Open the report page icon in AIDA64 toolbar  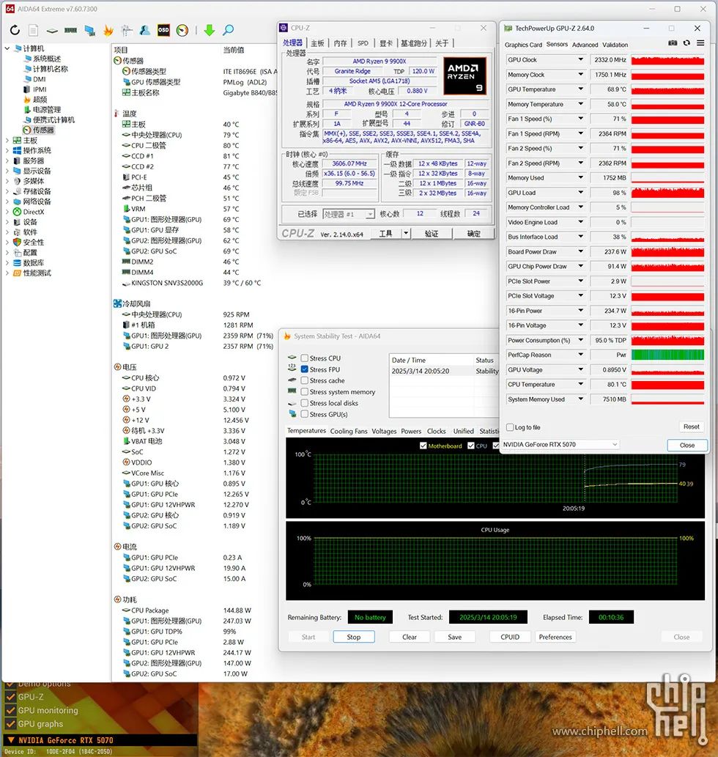pyautogui.click(x=33, y=31)
